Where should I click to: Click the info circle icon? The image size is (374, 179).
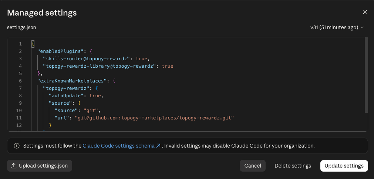pyautogui.click(x=17, y=146)
